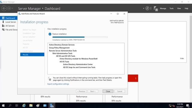192x108 pixels.
Task: Switch to Server Manager taskbar icon
Action: click(x=52, y=105)
